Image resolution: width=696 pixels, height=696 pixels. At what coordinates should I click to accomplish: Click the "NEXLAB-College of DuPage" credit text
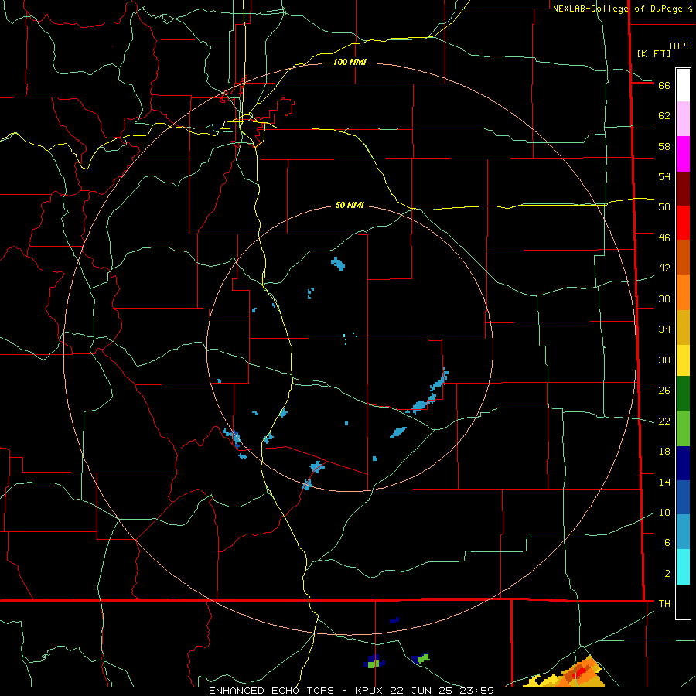coord(619,9)
